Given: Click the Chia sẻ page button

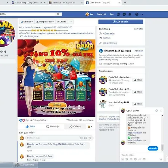Looking at the screenshot, I should click(x=62, y=22).
